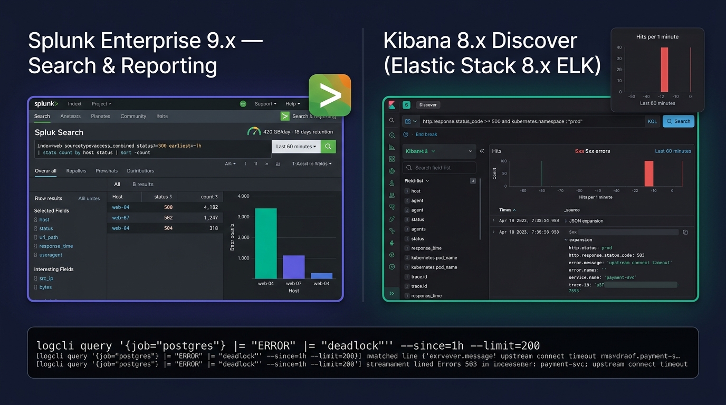Click the field icon beside bytes
This screenshot has width=726, height=405.
[x=36, y=287]
